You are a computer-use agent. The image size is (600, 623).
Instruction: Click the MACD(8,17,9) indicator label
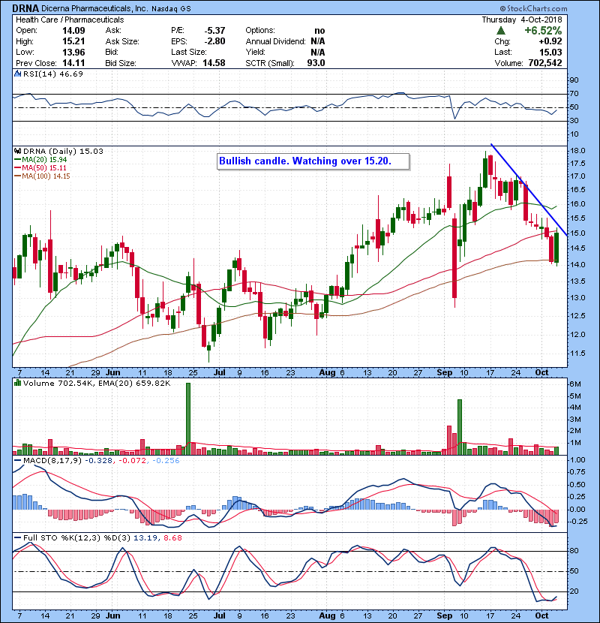[52, 461]
